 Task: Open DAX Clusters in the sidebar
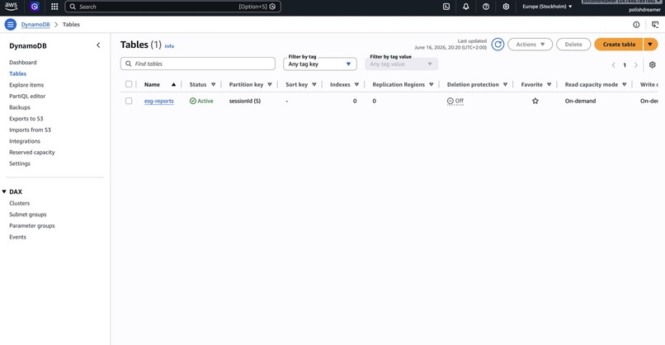pyautogui.click(x=20, y=203)
